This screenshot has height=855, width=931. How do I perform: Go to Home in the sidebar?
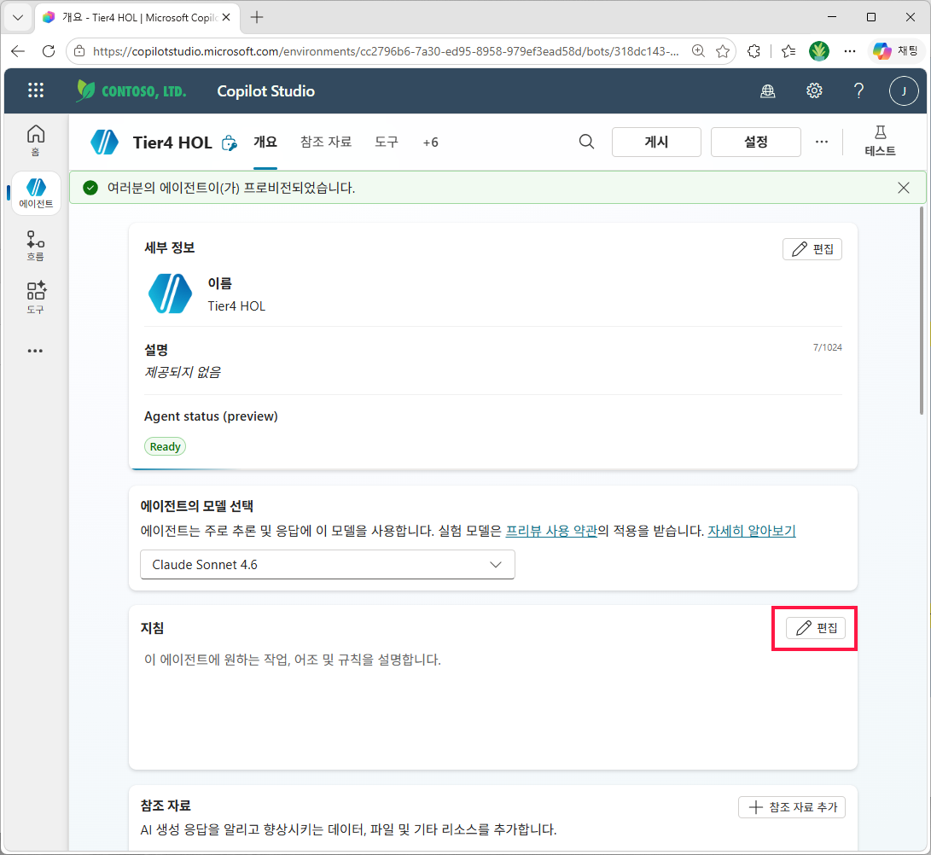pyautogui.click(x=36, y=141)
